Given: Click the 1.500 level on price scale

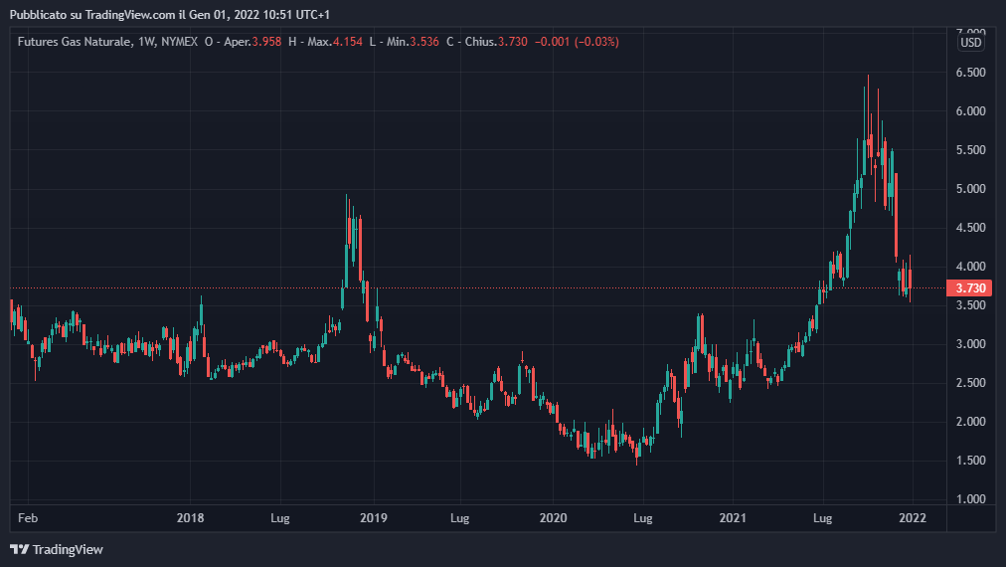Looking at the screenshot, I should (x=969, y=461).
